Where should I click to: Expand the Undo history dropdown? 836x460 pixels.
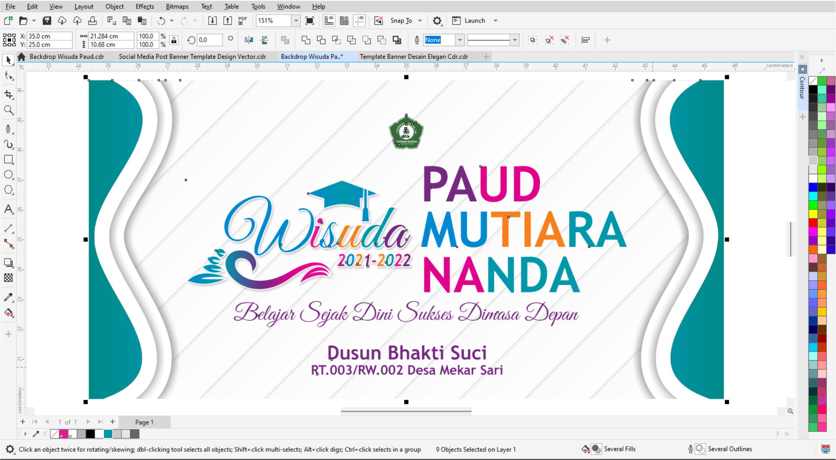[x=172, y=21]
